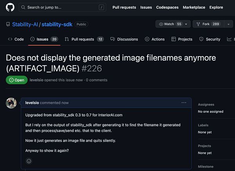This screenshot has height=171, width=235.
Task: Click the InteriorAI.com text in the comment
Action: click(x=110, y=115)
